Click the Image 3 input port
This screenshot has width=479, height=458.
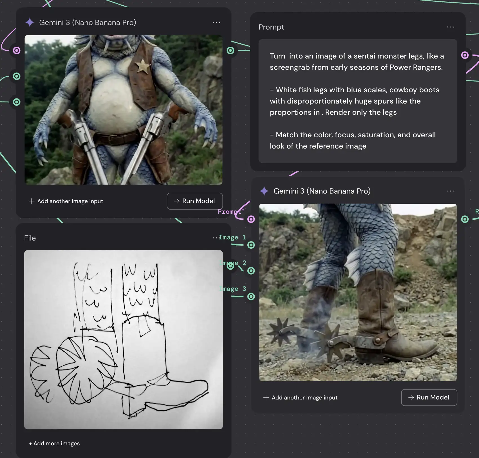point(251,297)
